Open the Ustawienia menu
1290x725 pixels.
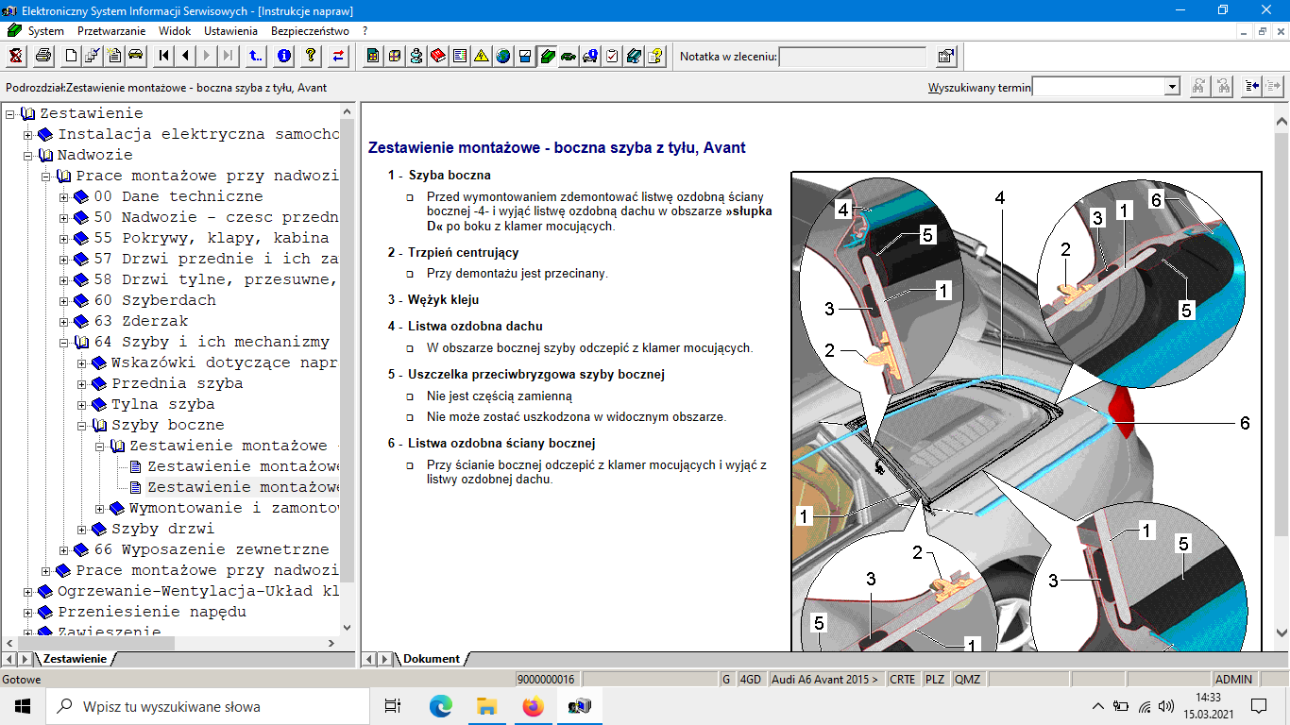230,30
